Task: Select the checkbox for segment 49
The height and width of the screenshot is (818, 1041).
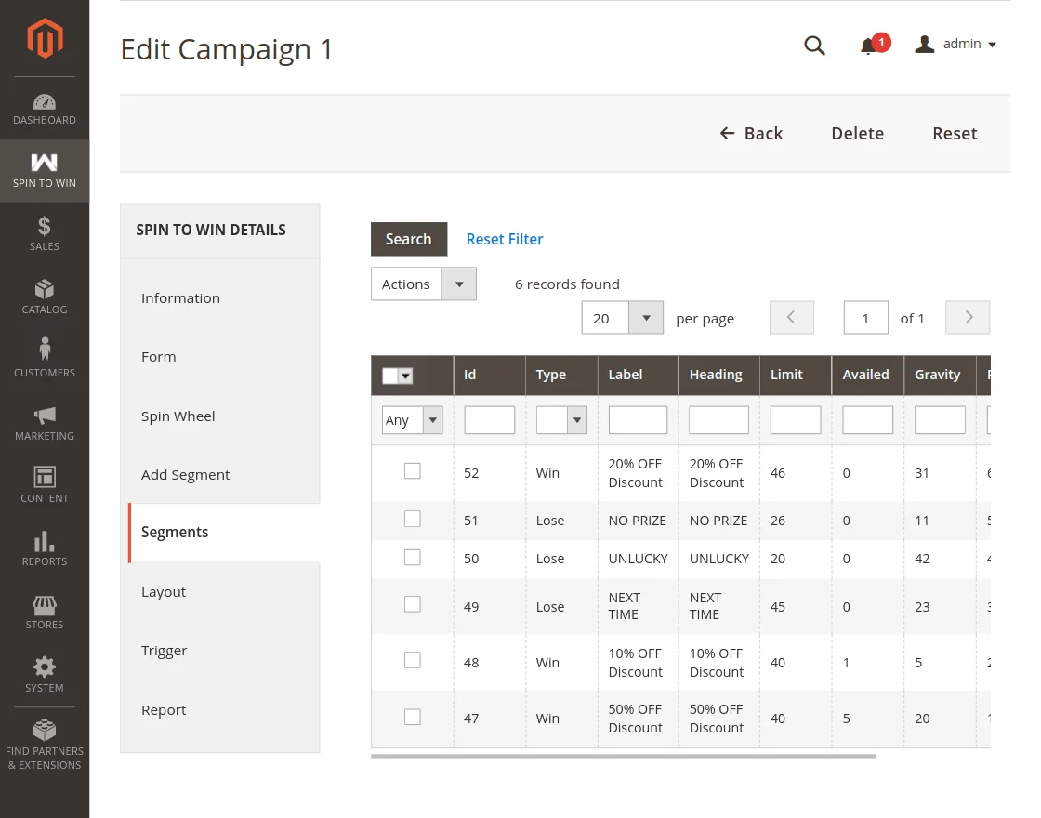Action: tap(413, 605)
